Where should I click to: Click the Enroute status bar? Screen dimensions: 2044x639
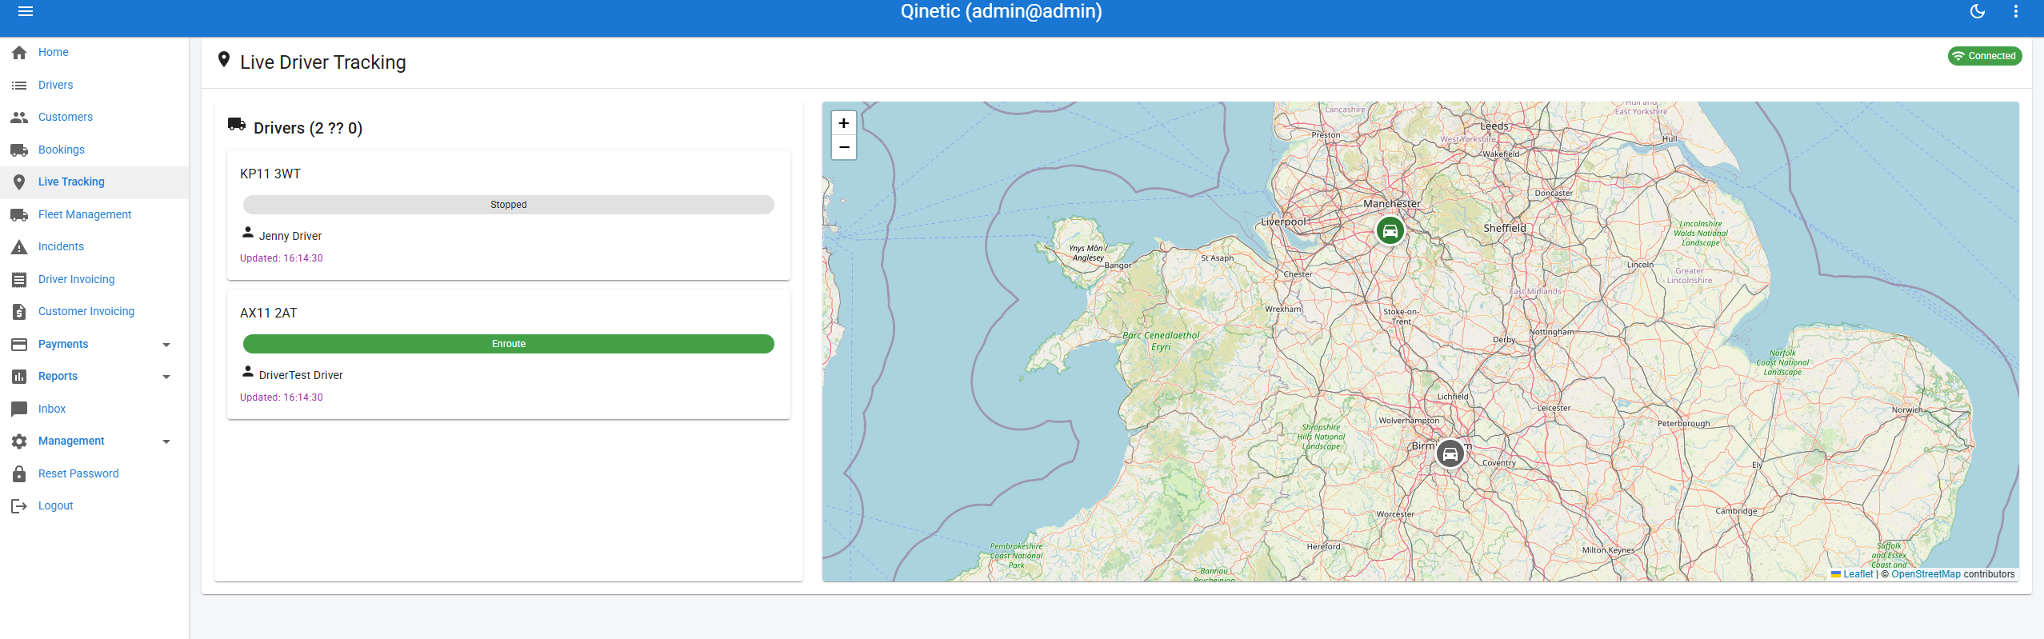click(x=509, y=344)
